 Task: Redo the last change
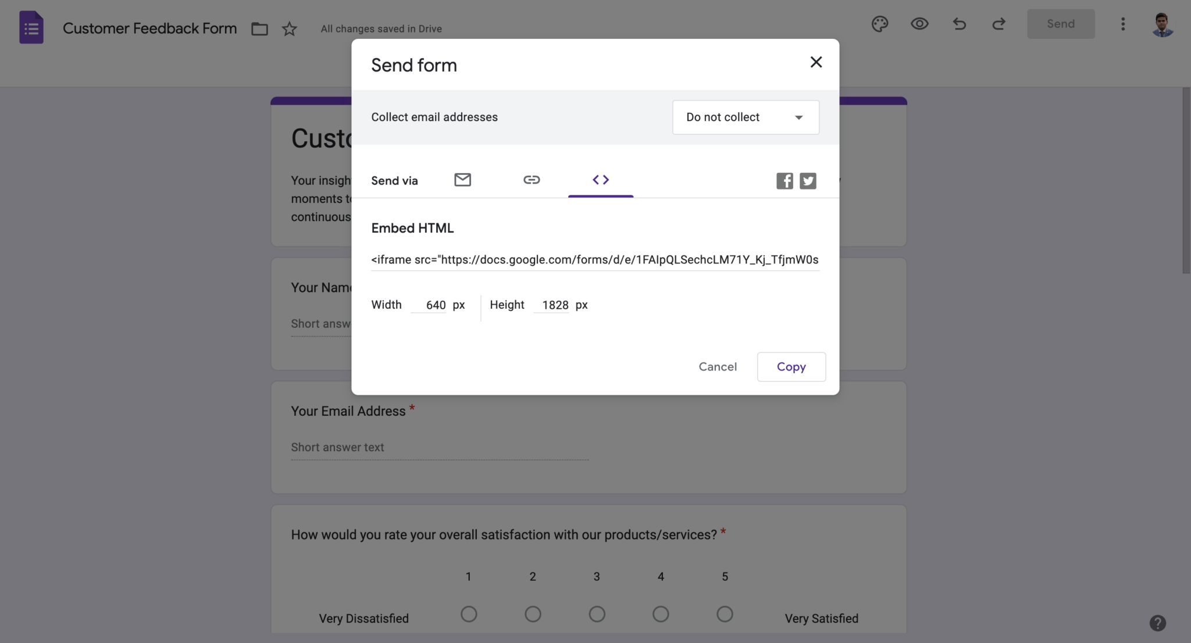tap(999, 24)
